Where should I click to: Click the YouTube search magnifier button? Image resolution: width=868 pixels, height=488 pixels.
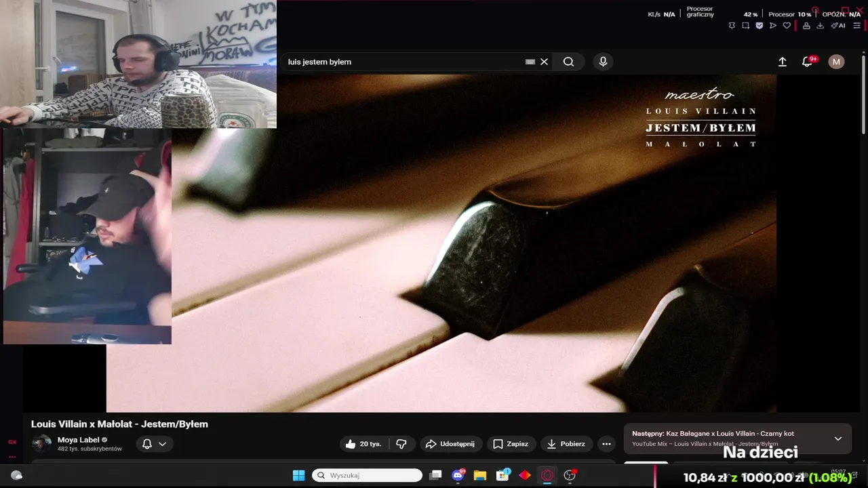[x=568, y=62]
